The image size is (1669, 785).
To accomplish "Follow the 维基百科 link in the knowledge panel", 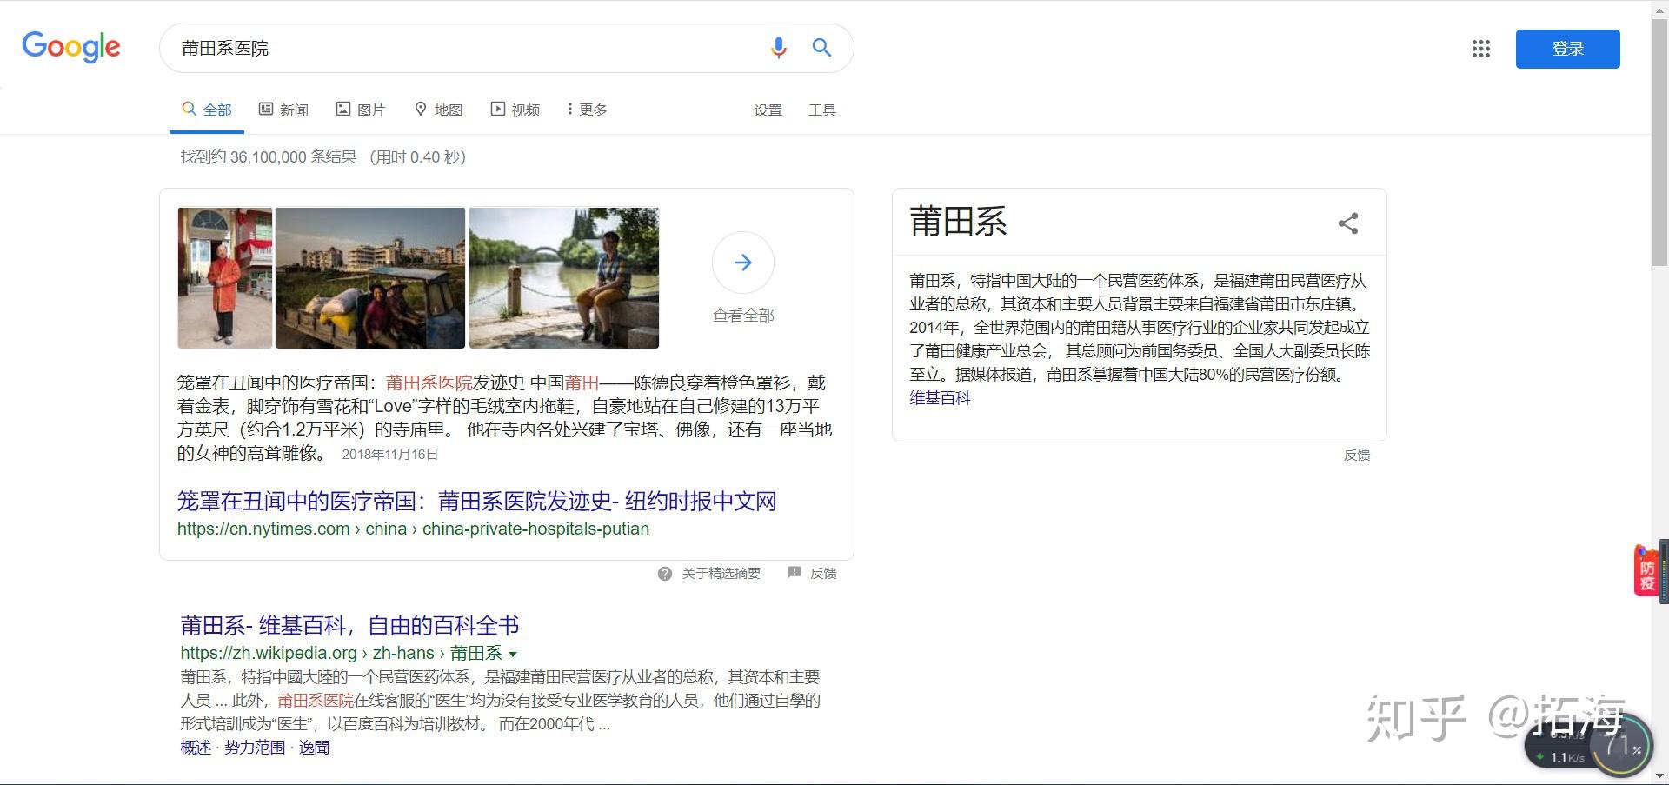I will pyautogui.click(x=940, y=398).
